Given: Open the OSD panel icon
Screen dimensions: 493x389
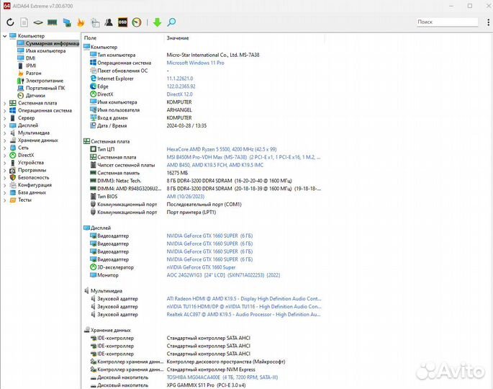Looking at the screenshot, I should point(122,22).
